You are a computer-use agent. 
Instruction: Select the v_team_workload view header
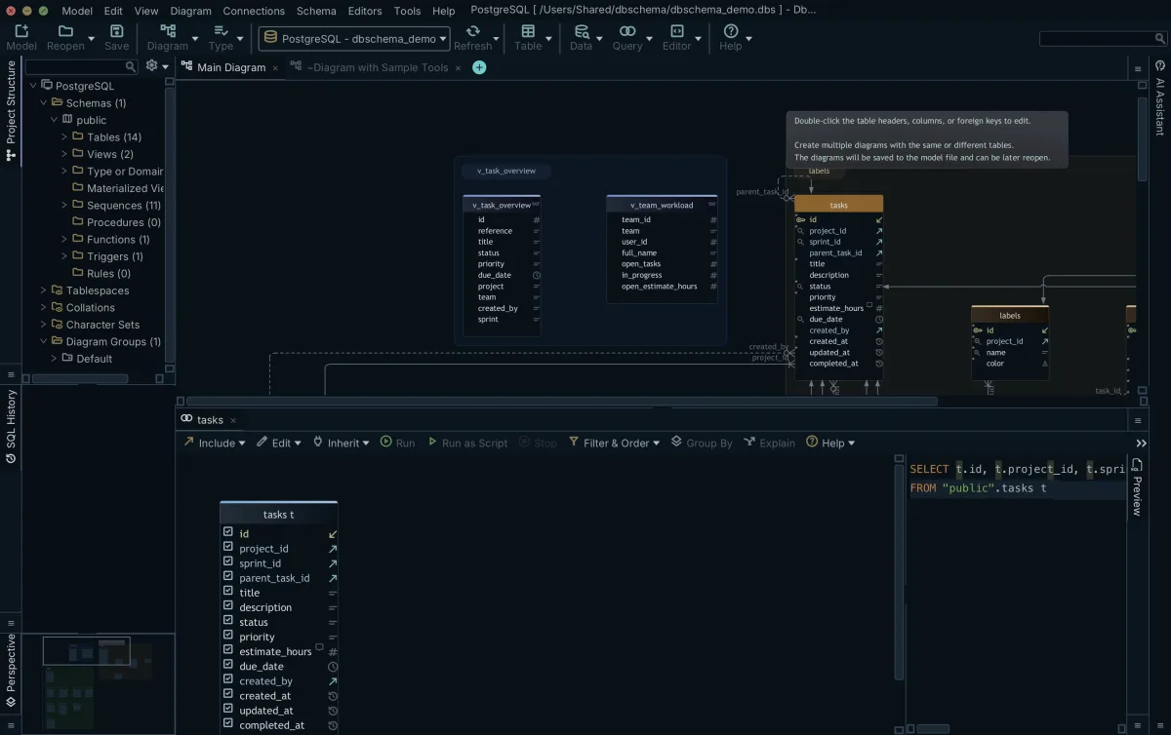(662, 205)
